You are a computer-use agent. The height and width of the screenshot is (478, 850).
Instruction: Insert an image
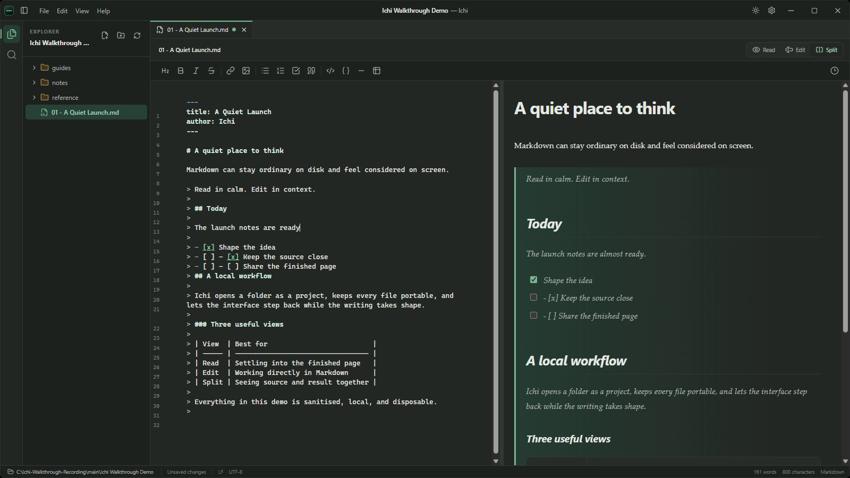tap(246, 71)
